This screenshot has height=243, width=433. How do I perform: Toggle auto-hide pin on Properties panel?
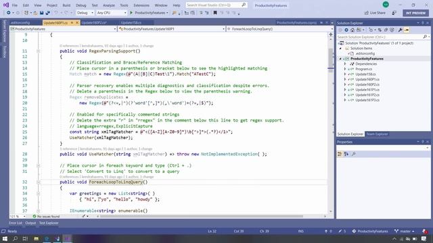[422, 142]
